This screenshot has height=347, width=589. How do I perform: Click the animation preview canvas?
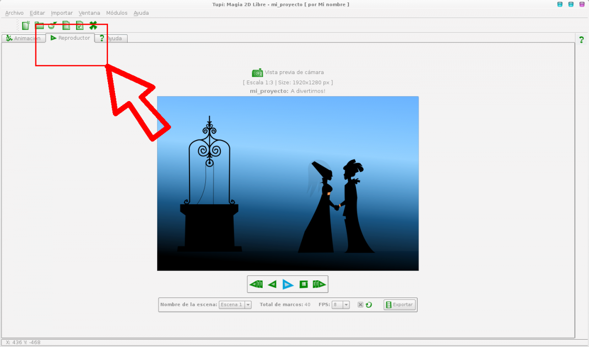coord(288,183)
